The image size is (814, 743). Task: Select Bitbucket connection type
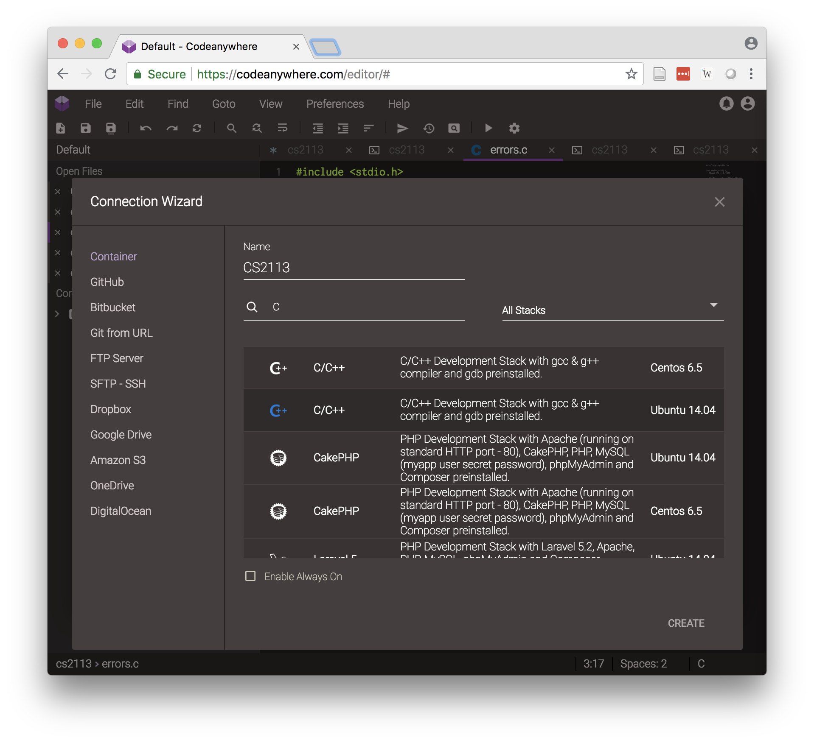click(x=113, y=307)
